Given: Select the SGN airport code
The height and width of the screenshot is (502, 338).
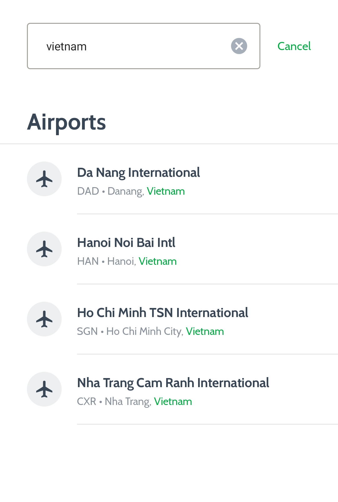Looking at the screenshot, I should (87, 331).
